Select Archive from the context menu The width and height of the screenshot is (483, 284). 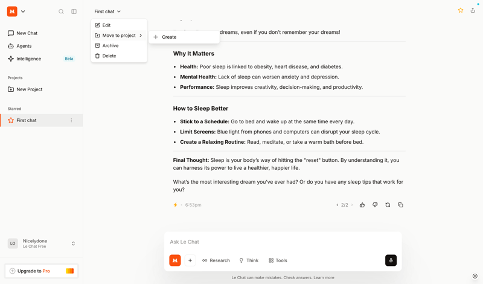click(110, 45)
